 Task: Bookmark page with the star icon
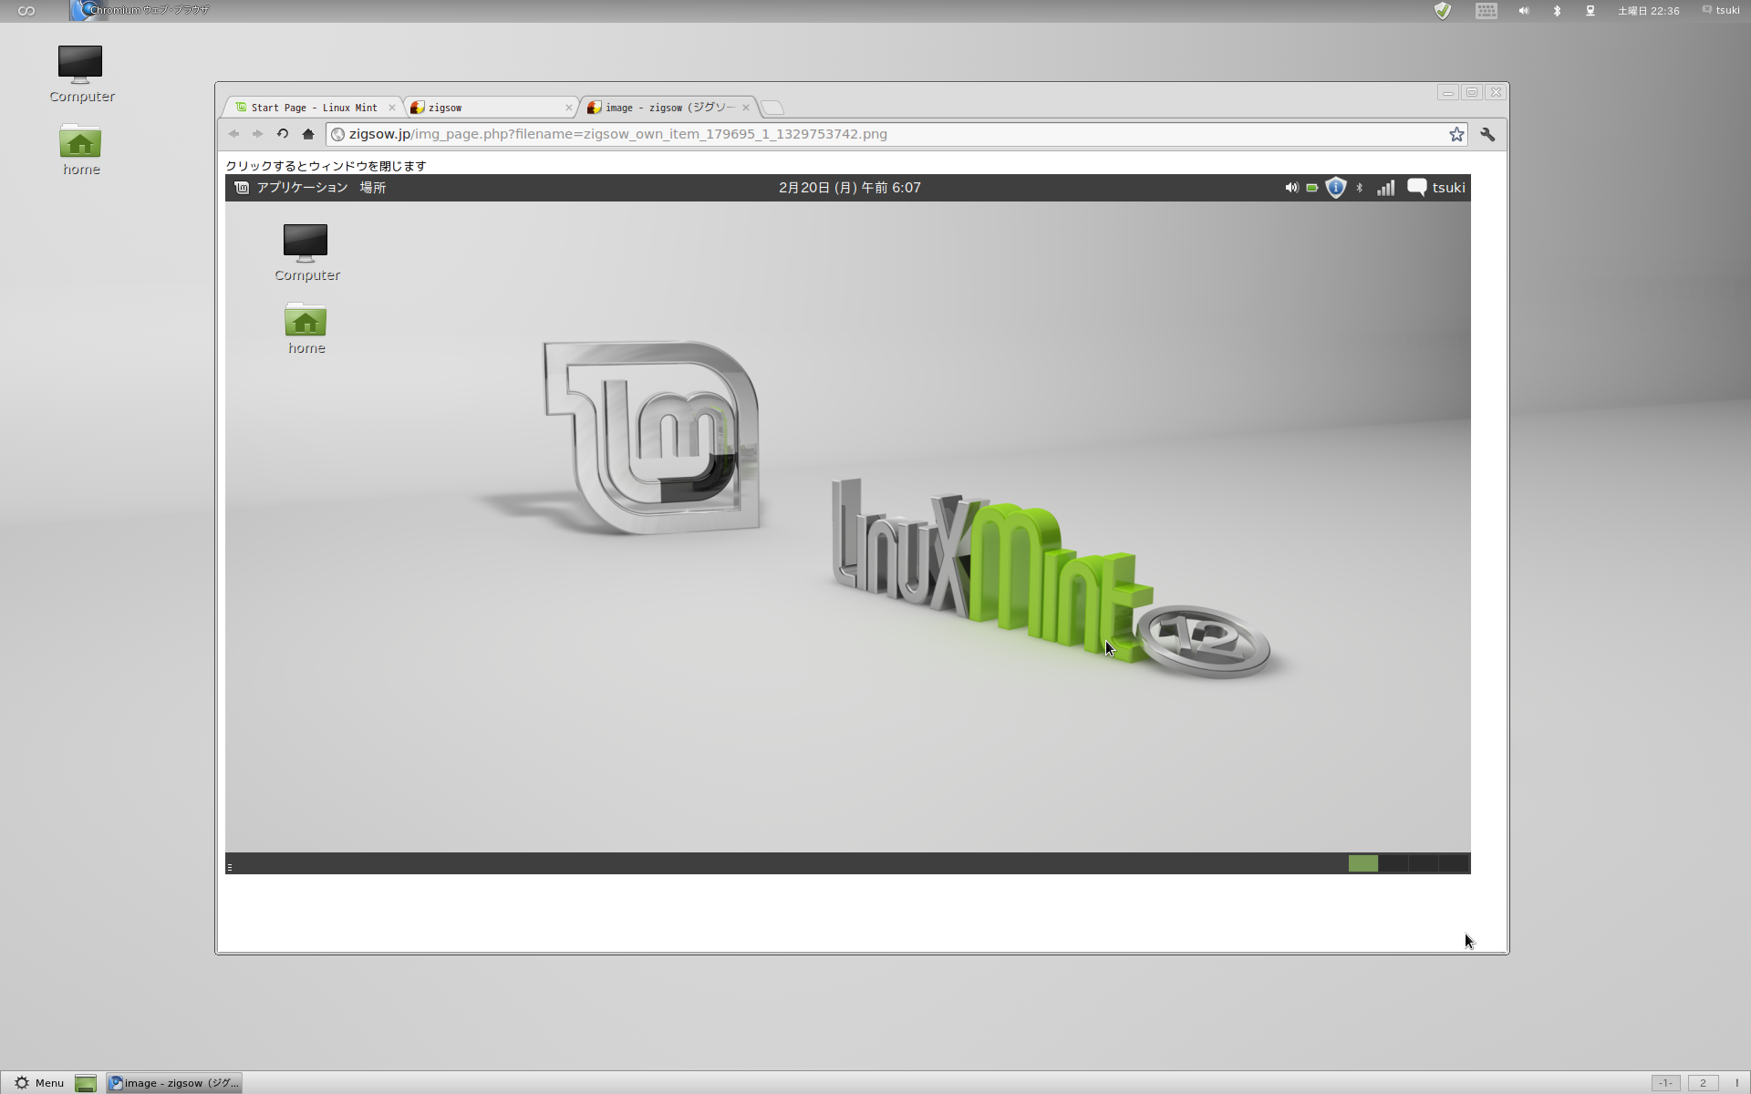click(1456, 135)
